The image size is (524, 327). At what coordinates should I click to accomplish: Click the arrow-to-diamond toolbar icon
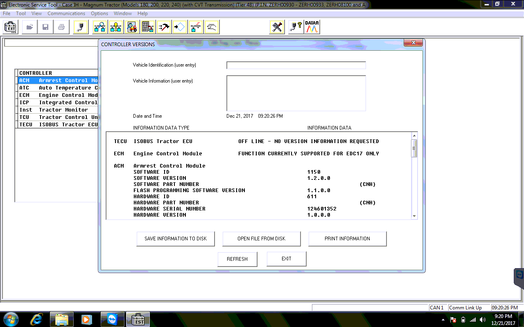point(179,27)
